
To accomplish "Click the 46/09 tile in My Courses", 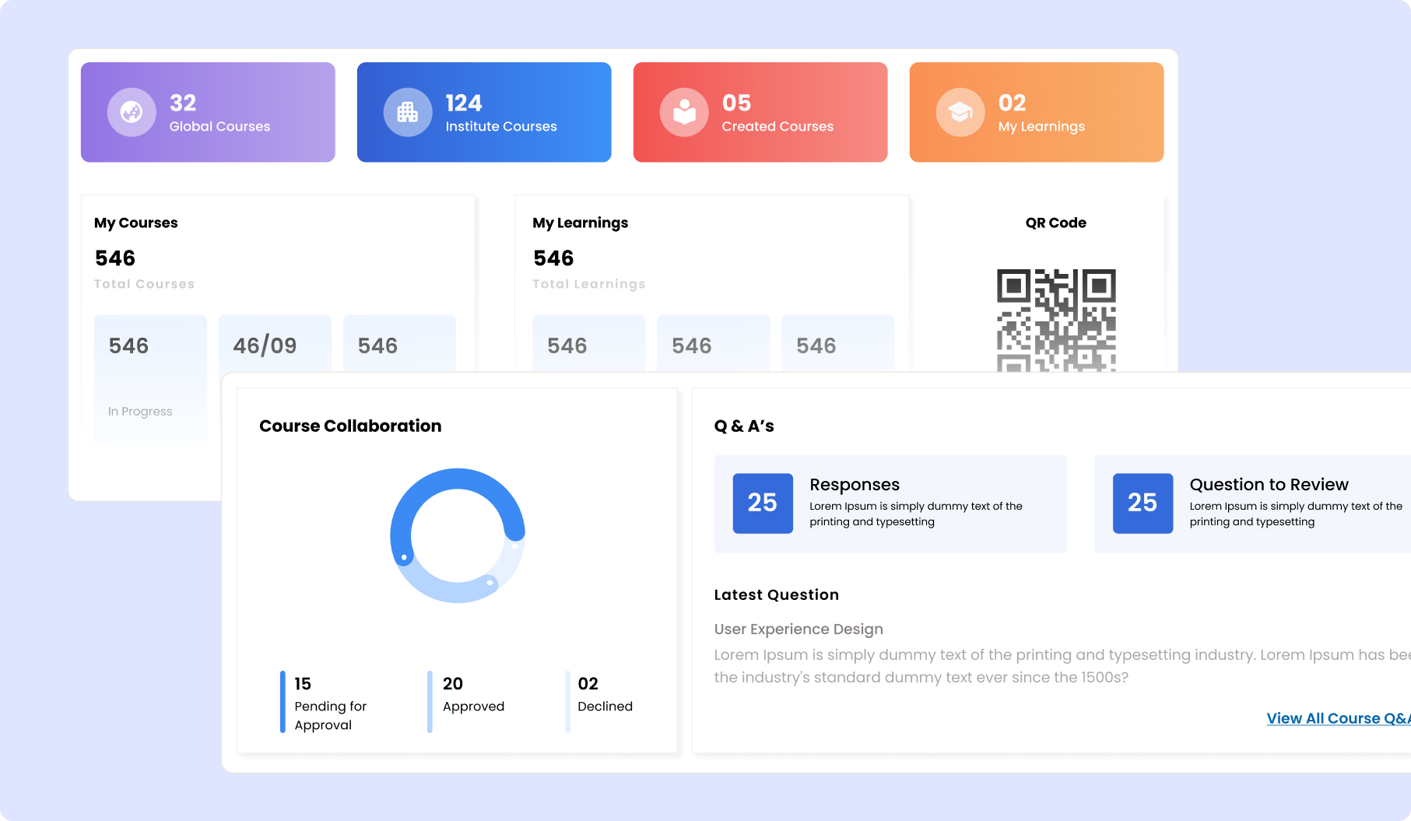I will tap(275, 343).
